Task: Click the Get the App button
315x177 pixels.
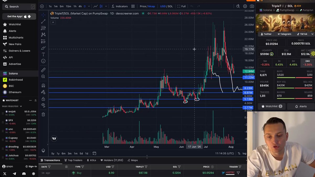Action: coord(19,17)
